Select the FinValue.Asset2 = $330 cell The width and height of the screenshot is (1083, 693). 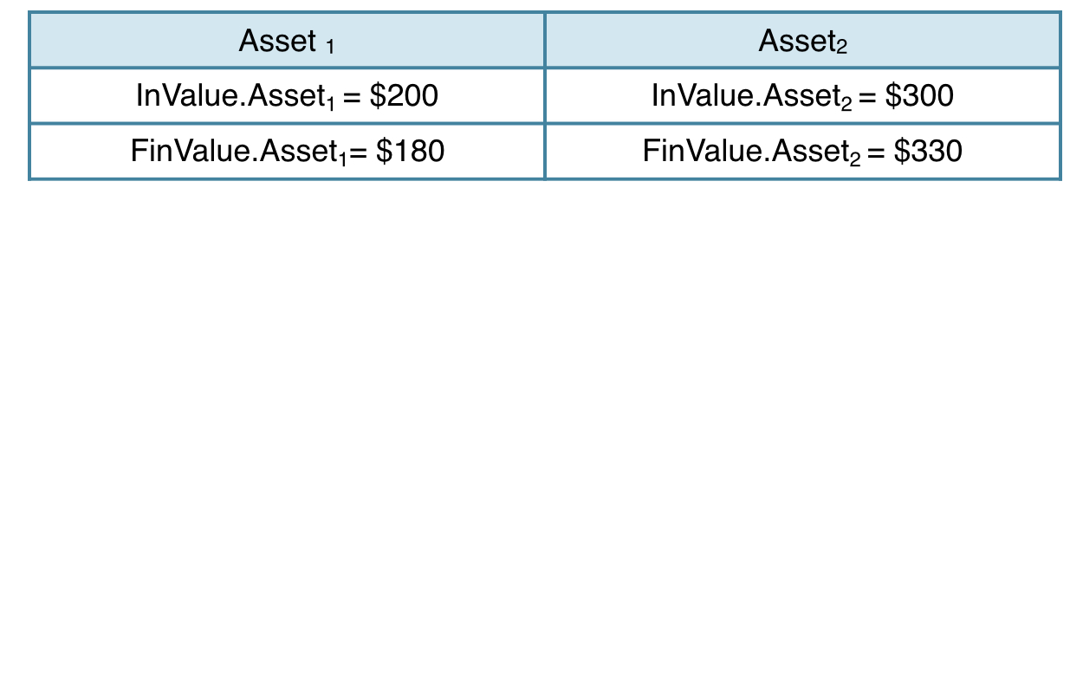803,152
